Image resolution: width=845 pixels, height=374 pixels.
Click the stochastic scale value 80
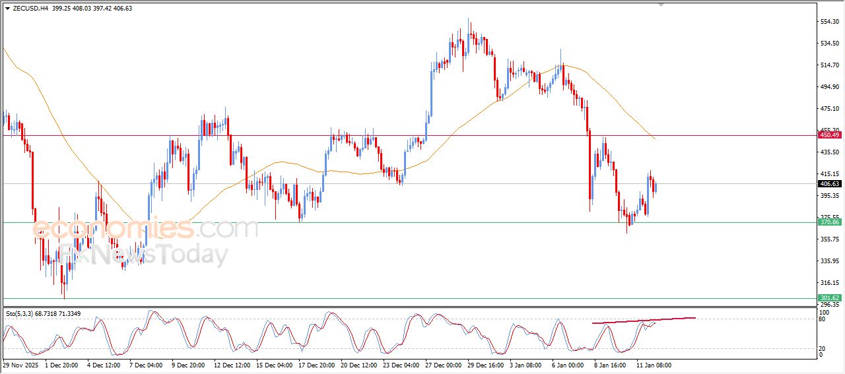pos(823,319)
